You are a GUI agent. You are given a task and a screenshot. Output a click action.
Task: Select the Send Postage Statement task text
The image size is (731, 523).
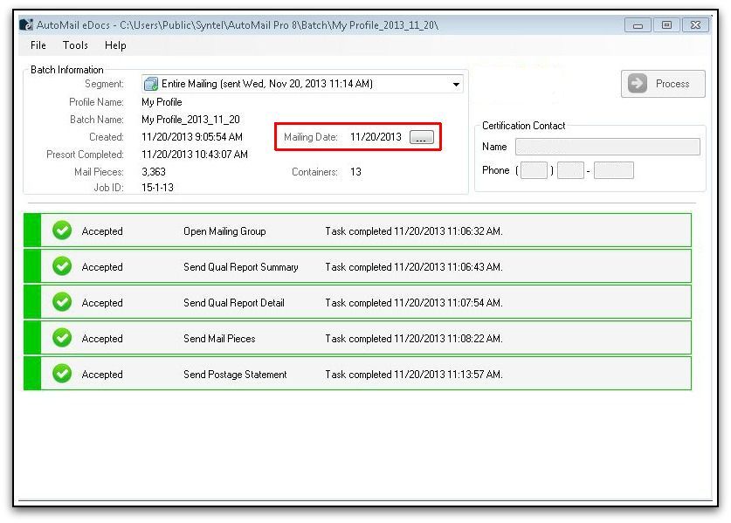point(235,375)
